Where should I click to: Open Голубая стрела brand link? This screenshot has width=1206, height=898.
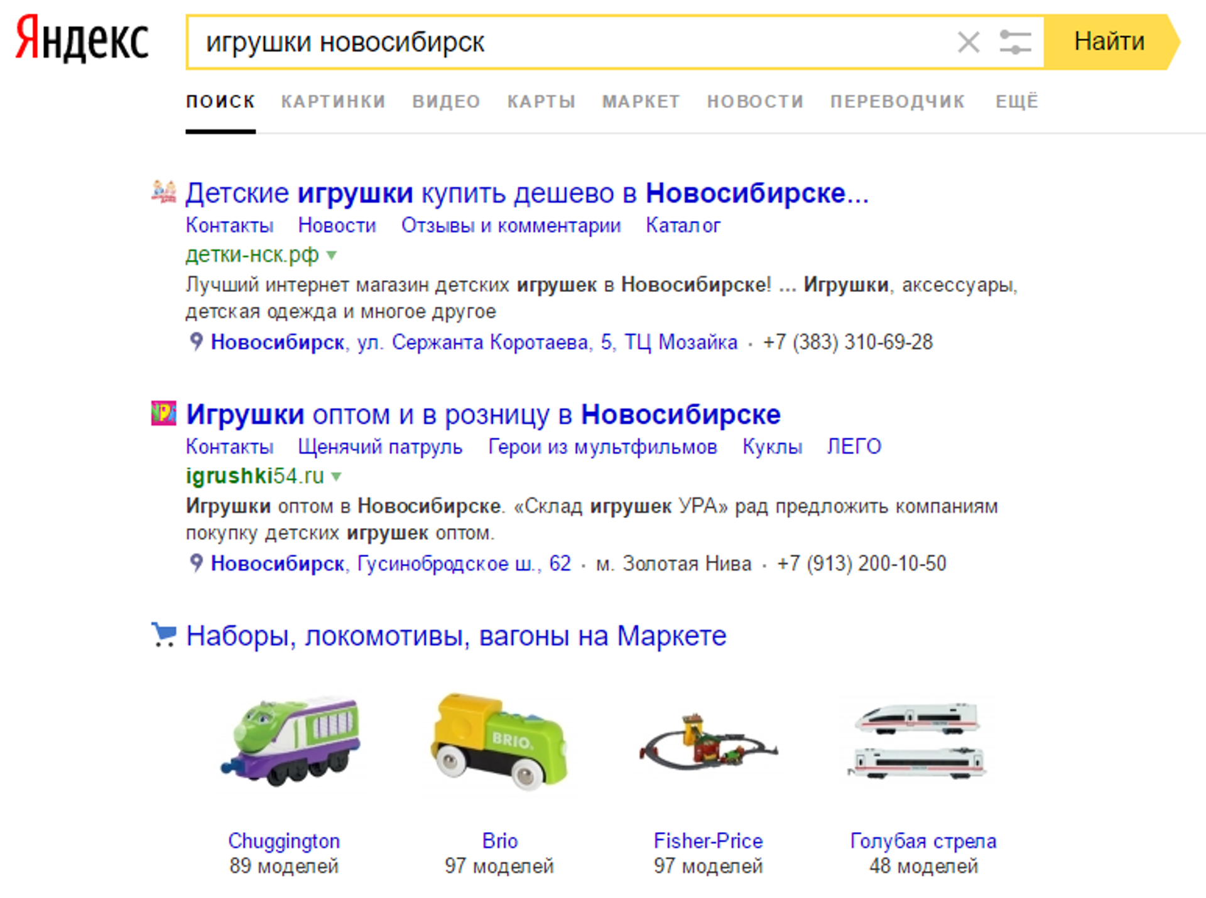pyautogui.click(x=923, y=841)
